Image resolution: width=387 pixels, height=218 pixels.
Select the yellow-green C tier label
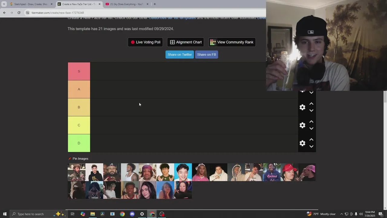tap(79, 125)
